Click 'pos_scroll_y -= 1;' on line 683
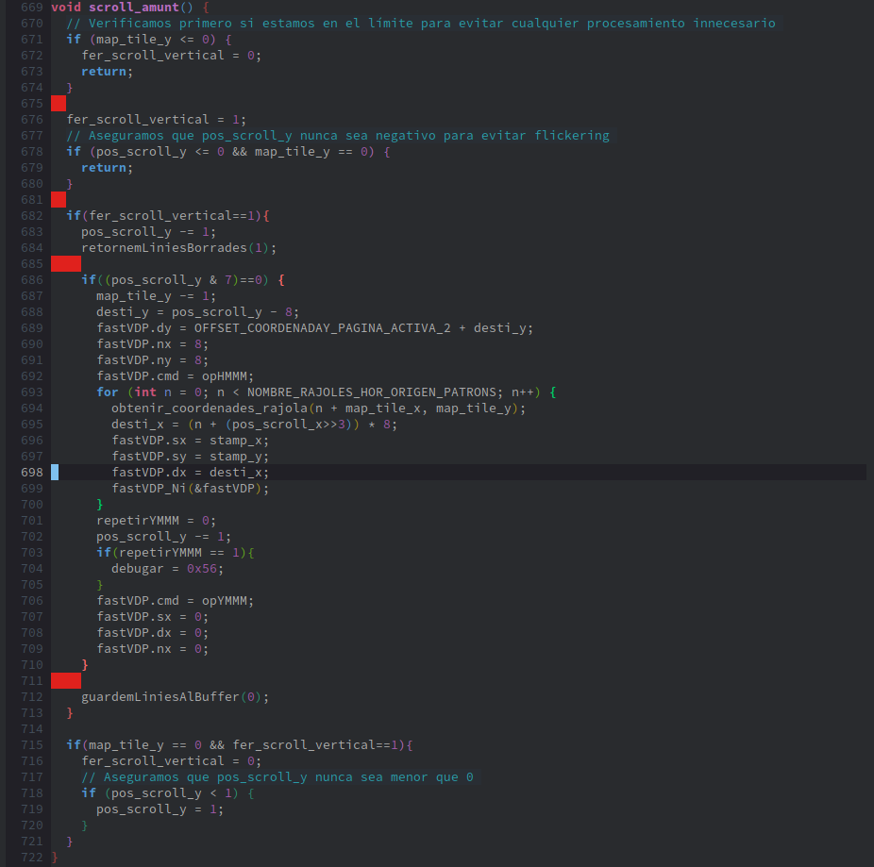The image size is (874, 867). tap(149, 232)
